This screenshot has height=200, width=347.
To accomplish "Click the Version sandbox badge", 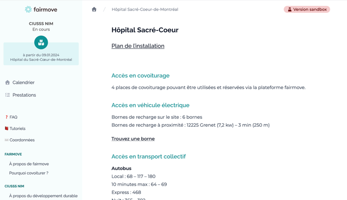I will point(307,9).
